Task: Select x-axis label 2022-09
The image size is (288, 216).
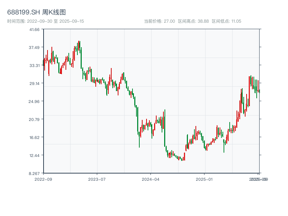Action: [x=43, y=179]
